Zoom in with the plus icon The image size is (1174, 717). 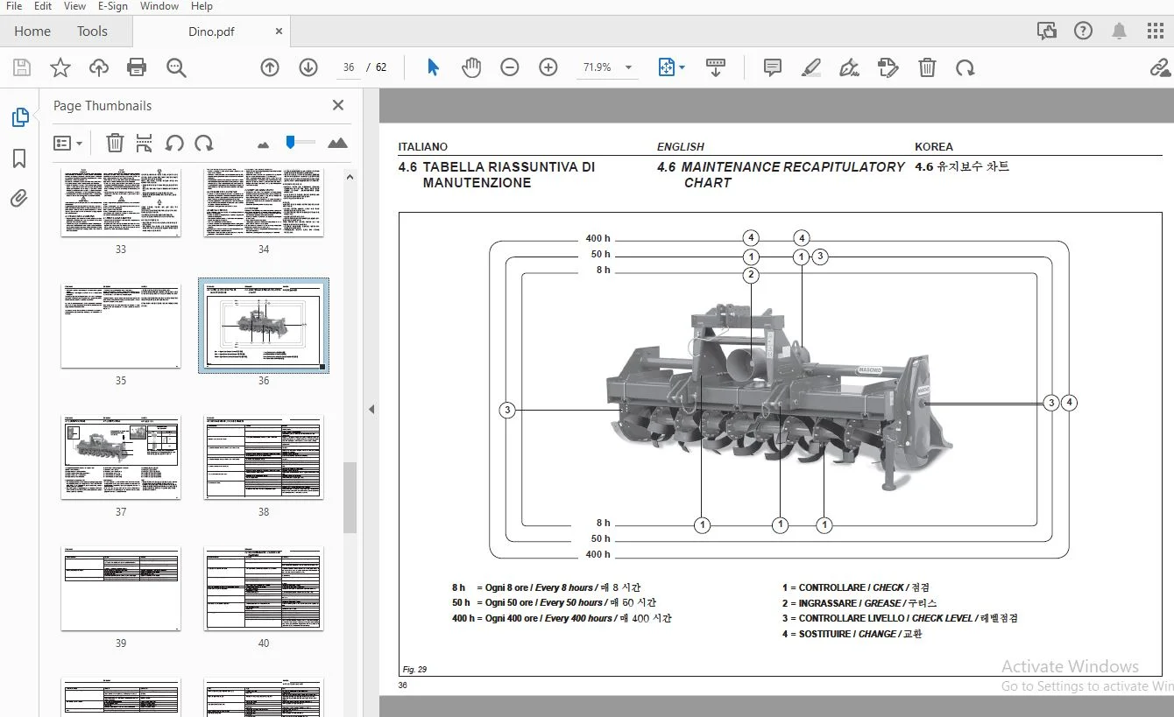548,67
